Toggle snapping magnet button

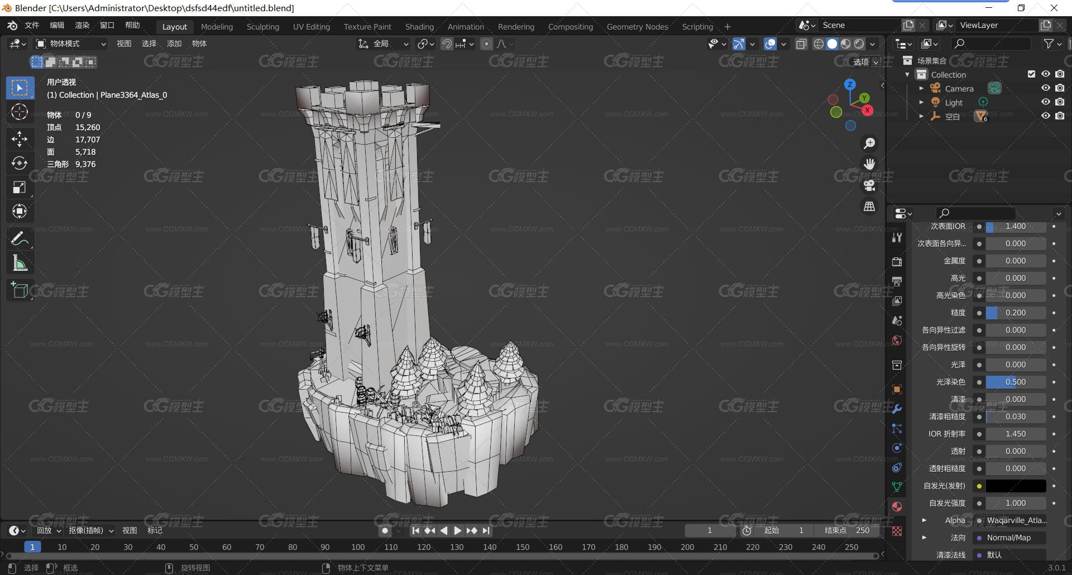pos(447,44)
